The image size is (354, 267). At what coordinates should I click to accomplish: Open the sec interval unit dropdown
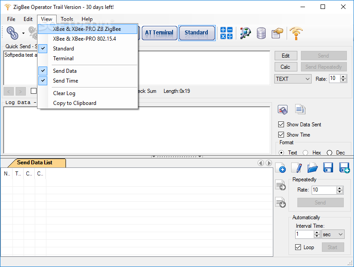(x=333, y=234)
